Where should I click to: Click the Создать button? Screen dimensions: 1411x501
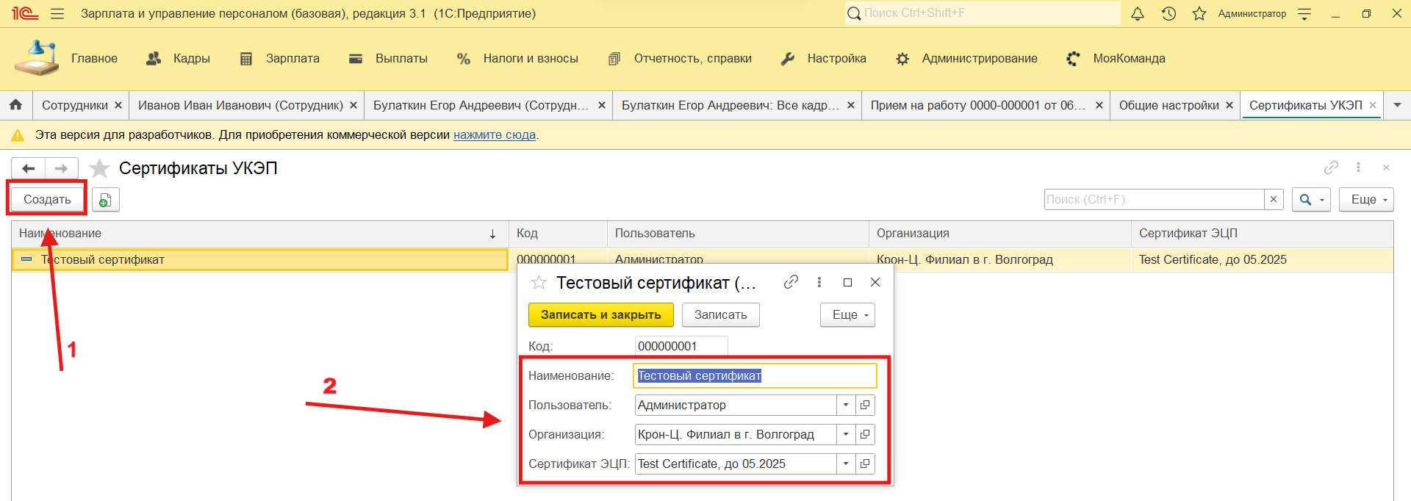coord(47,200)
